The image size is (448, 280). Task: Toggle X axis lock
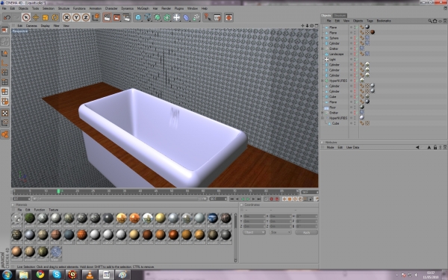click(66, 18)
